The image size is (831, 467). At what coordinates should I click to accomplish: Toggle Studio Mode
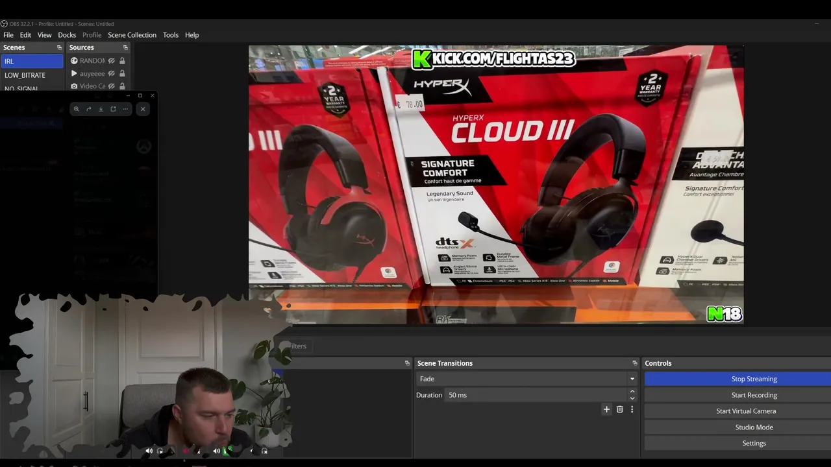coord(754,427)
